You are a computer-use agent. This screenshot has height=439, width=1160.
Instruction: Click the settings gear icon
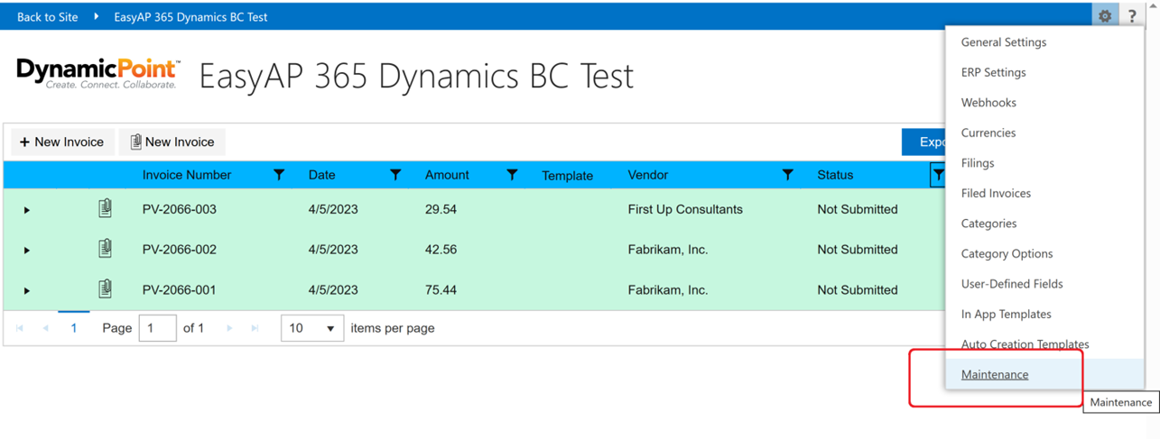click(x=1104, y=16)
